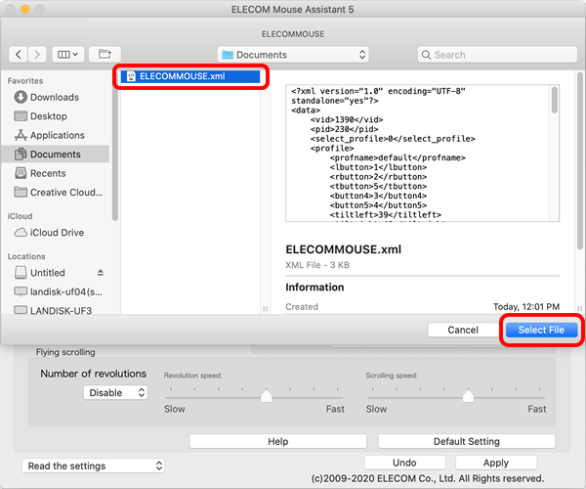586x489 pixels.
Task: Click Cancel in the file dialog
Action: (x=463, y=330)
